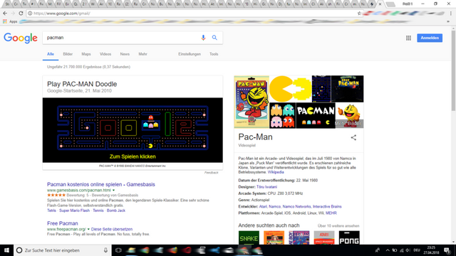Show hidden system tray icons
The width and height of the screenshot is (456, 256).
[x=388, y=250]
